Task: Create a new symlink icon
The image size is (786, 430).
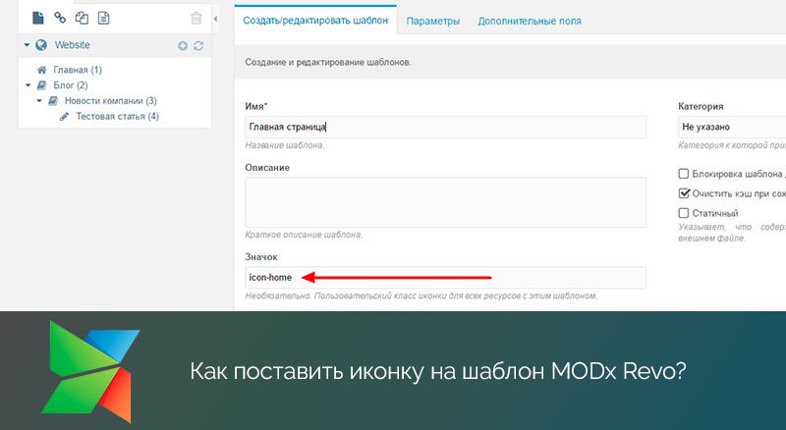Action: (82, 18)
